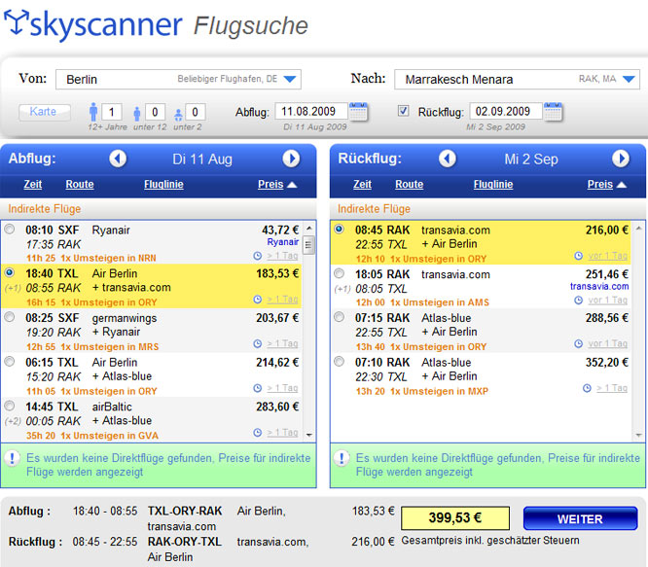Image resolution: width=648 pixels, height=567 pixels.
Task: Click the children under 12 count field
Action: tap(155, 112)
